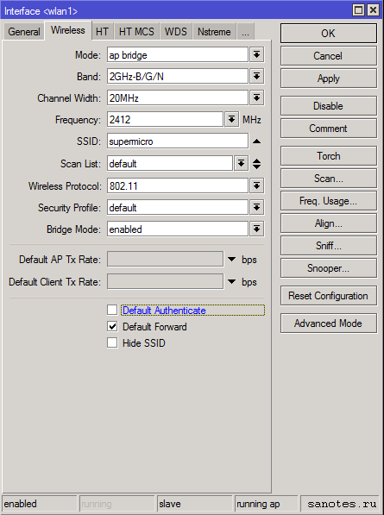
Task: Click the Apply button
Action: [329, 79]
